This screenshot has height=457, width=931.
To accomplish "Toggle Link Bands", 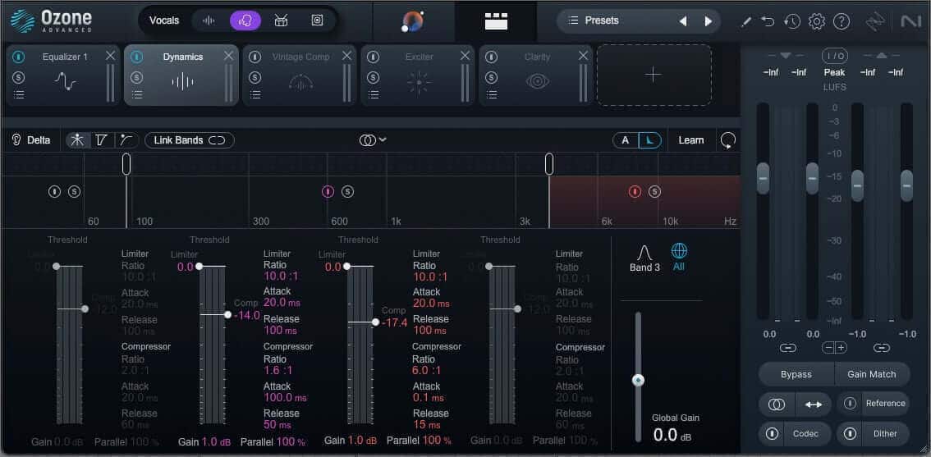I will (x=190, y=140).
